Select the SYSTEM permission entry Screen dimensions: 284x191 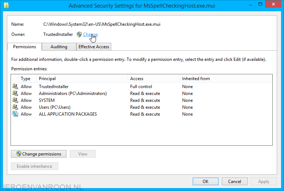click(141, 100)
